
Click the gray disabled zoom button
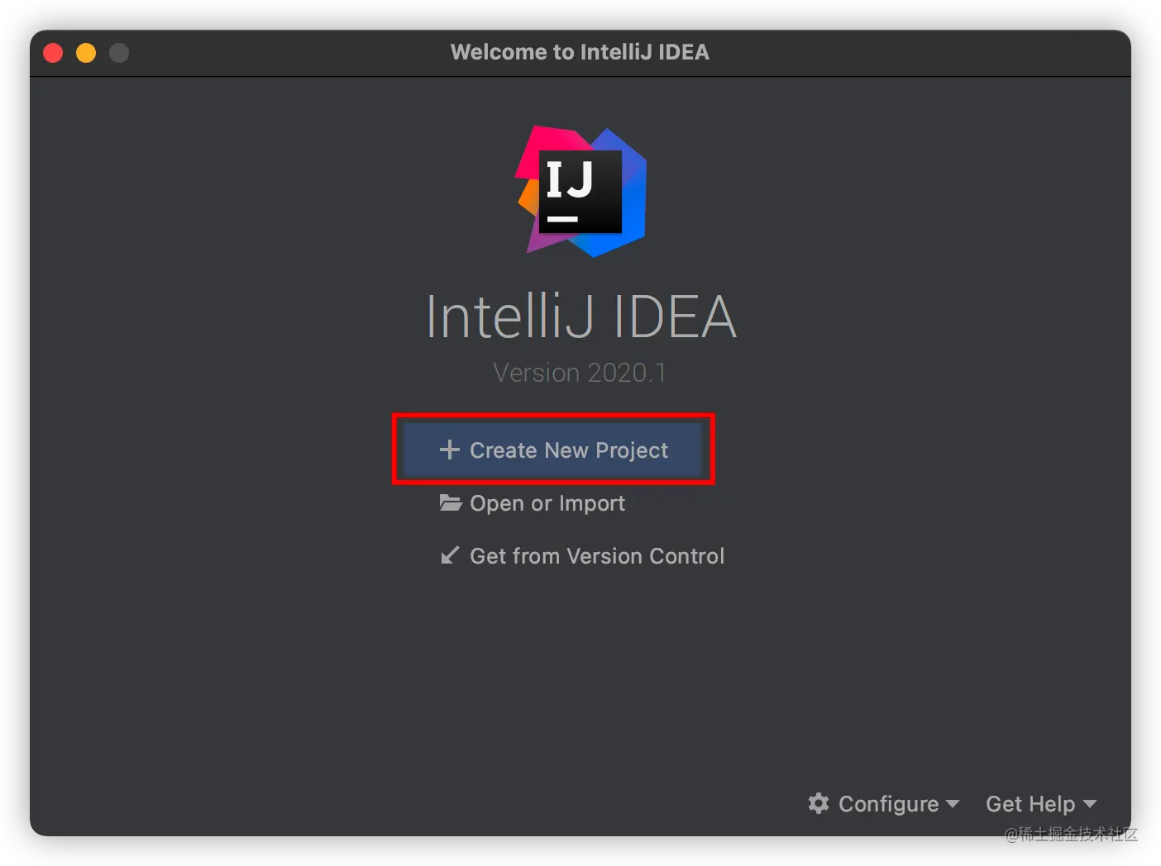(119, 53)
